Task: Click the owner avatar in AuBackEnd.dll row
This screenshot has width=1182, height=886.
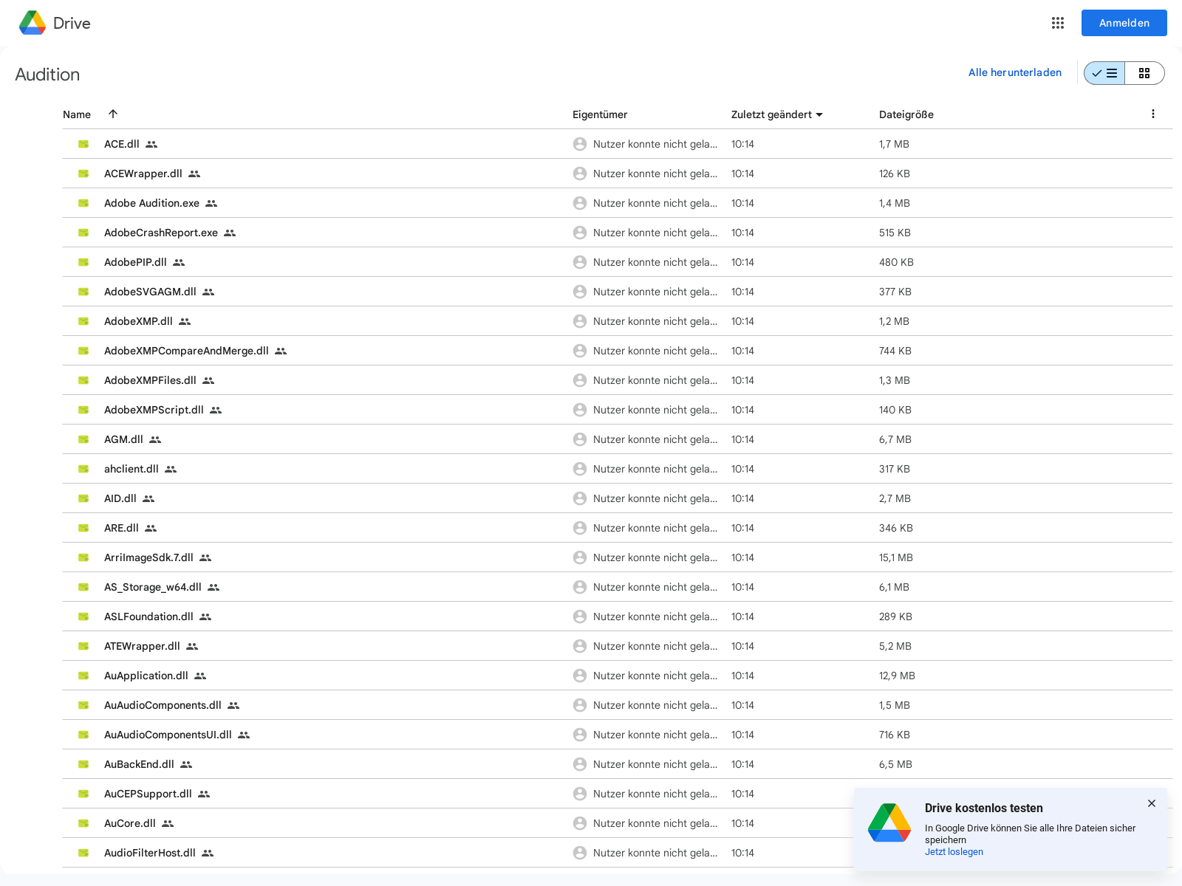Action: click(580, 764)
